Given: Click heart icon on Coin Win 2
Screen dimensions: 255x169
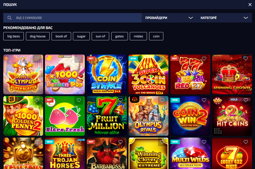Looking at the screenshot, I should (204, 100).
